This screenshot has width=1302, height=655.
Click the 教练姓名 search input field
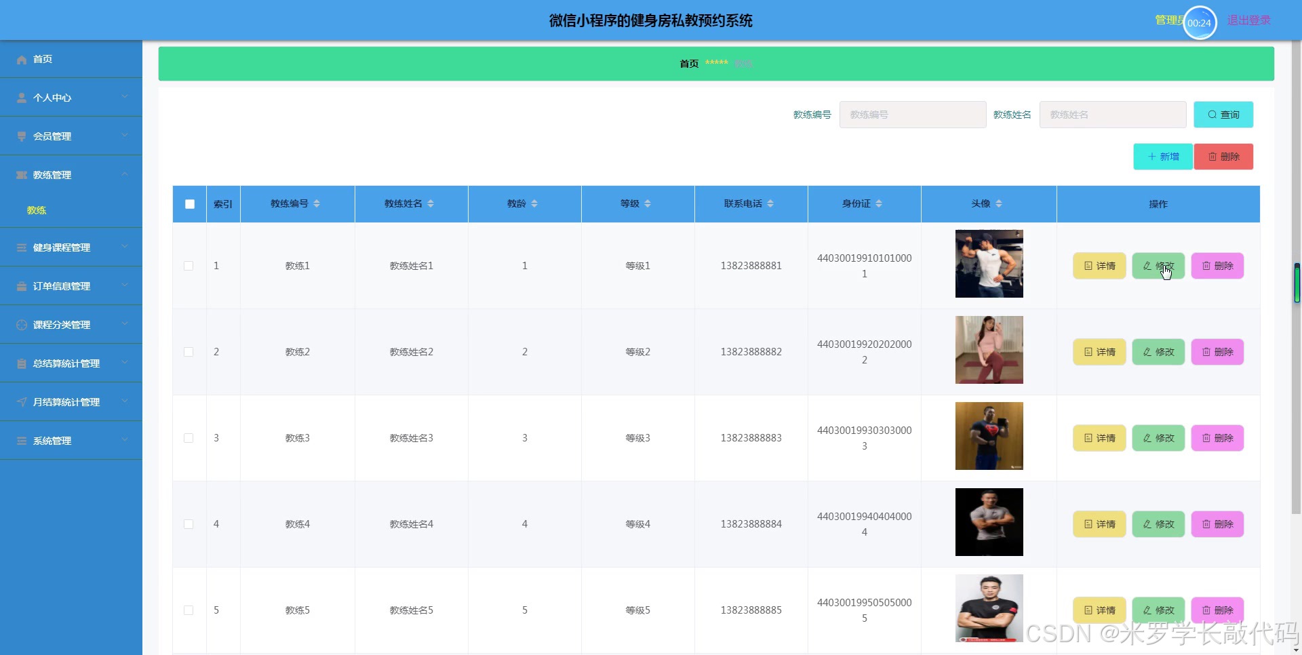pos(1112,115)
